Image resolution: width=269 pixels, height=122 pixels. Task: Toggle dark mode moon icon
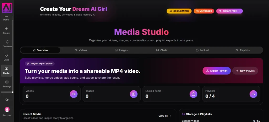(7, 99)
